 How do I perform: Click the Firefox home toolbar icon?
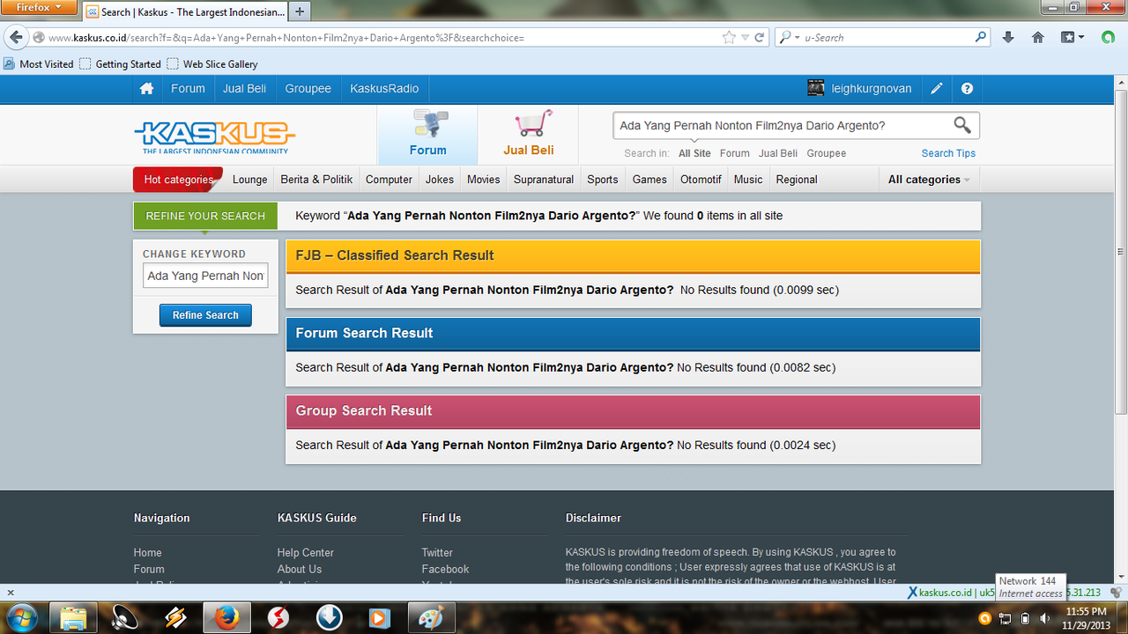click(1038, 38)
